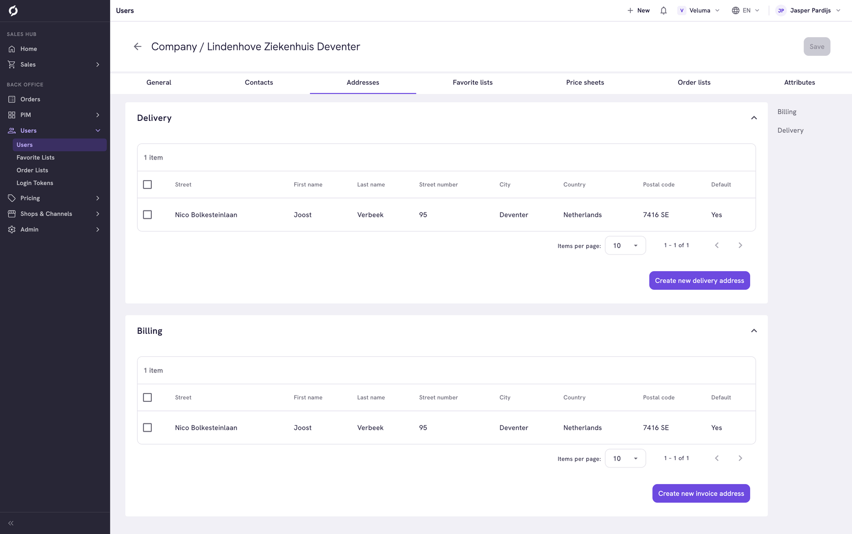Switch to the Contacts tab

[x=259, y=83]
